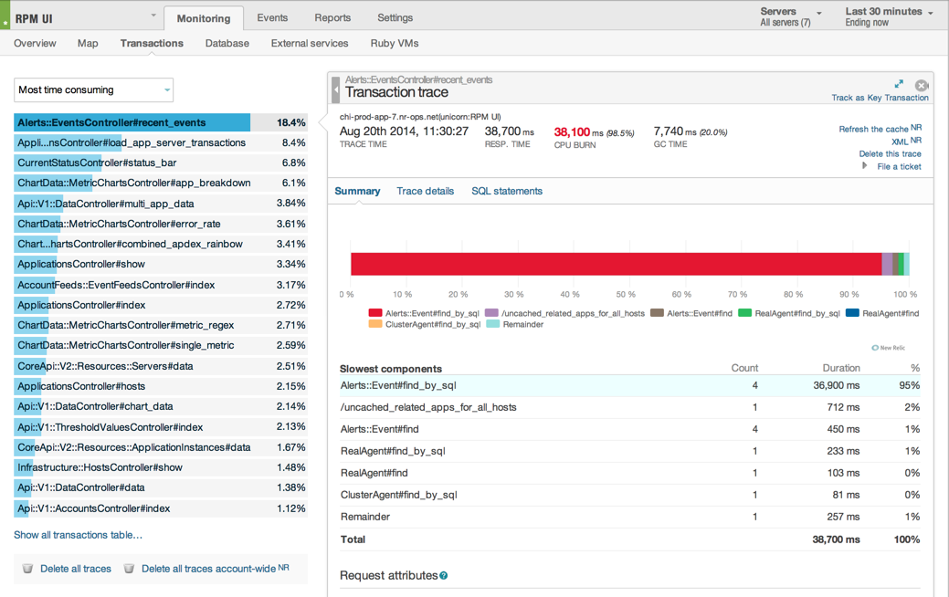949x597 pixels.
Task: Open External services subnav item
Action: point(310,43)
